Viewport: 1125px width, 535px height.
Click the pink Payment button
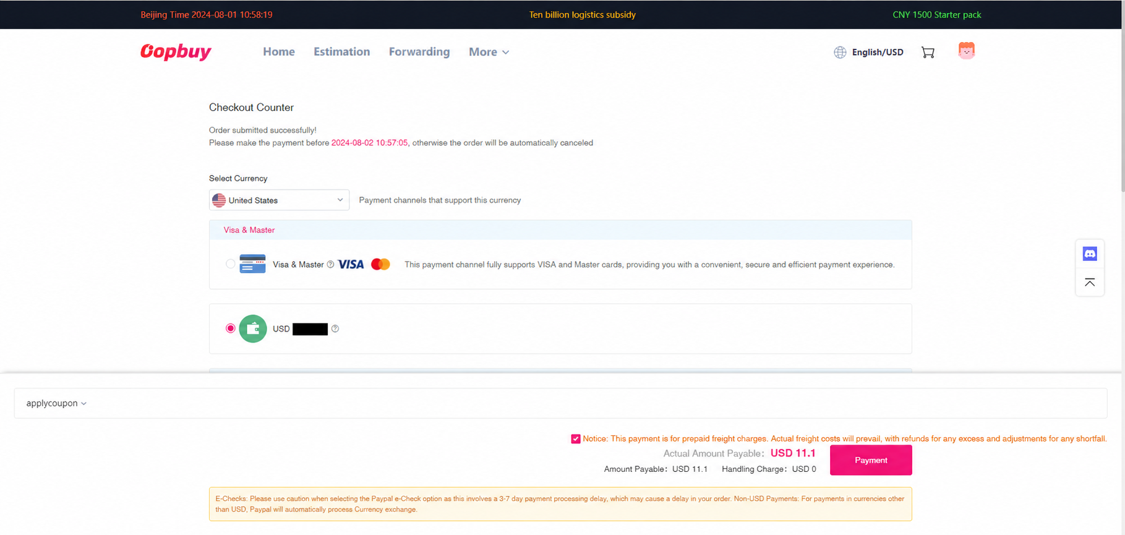871,460
